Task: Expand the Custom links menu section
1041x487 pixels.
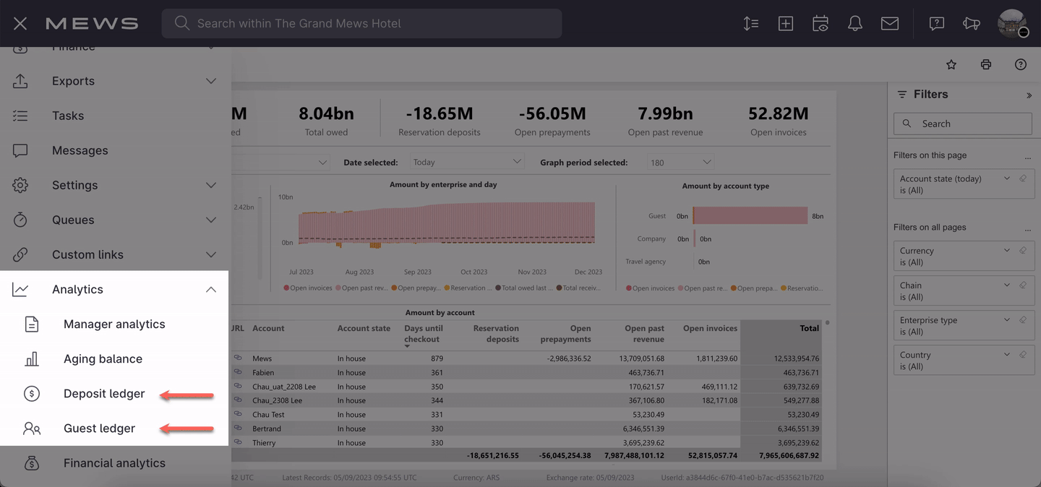Action: [211, 254]
